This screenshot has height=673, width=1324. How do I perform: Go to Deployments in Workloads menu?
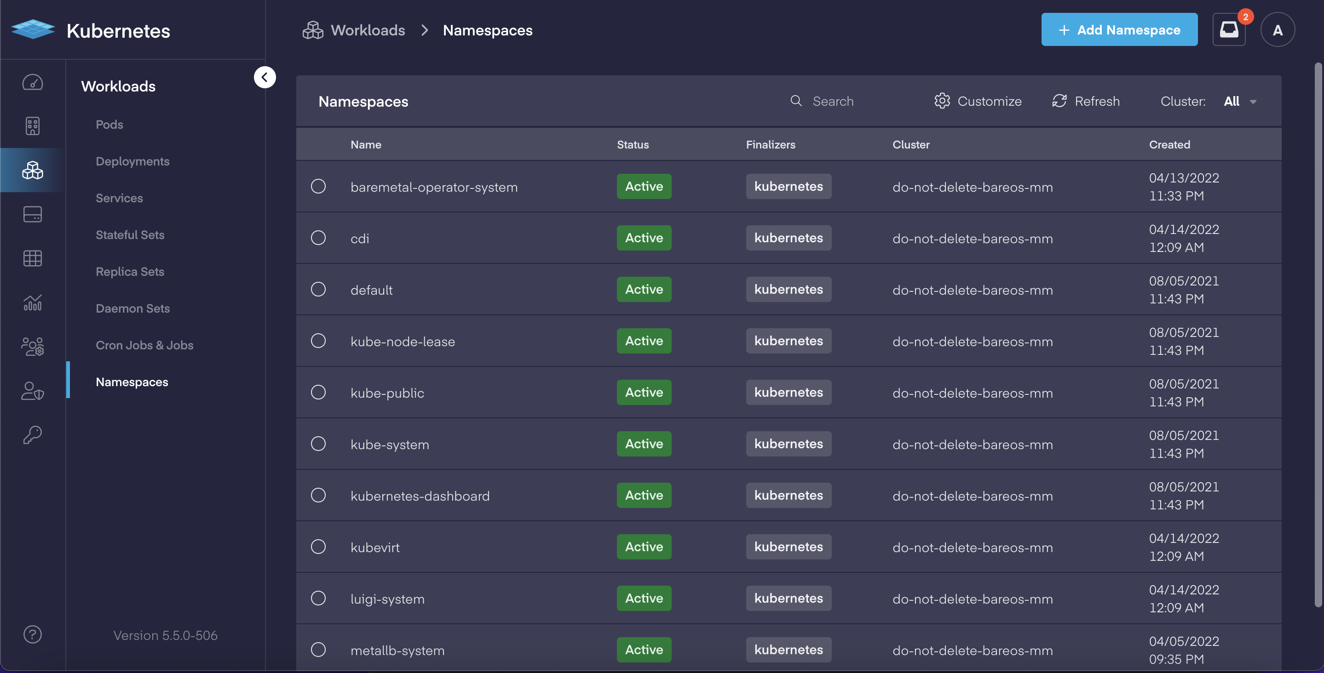click(132, 161)
